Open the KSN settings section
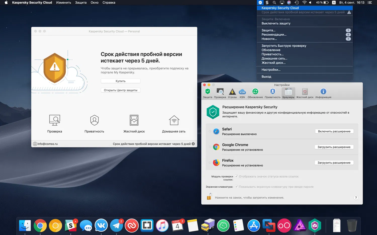 pos(242,92)
